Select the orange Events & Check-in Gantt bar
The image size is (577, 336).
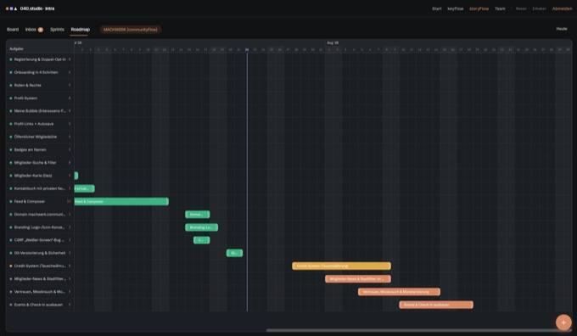click(x=436, y=305)
